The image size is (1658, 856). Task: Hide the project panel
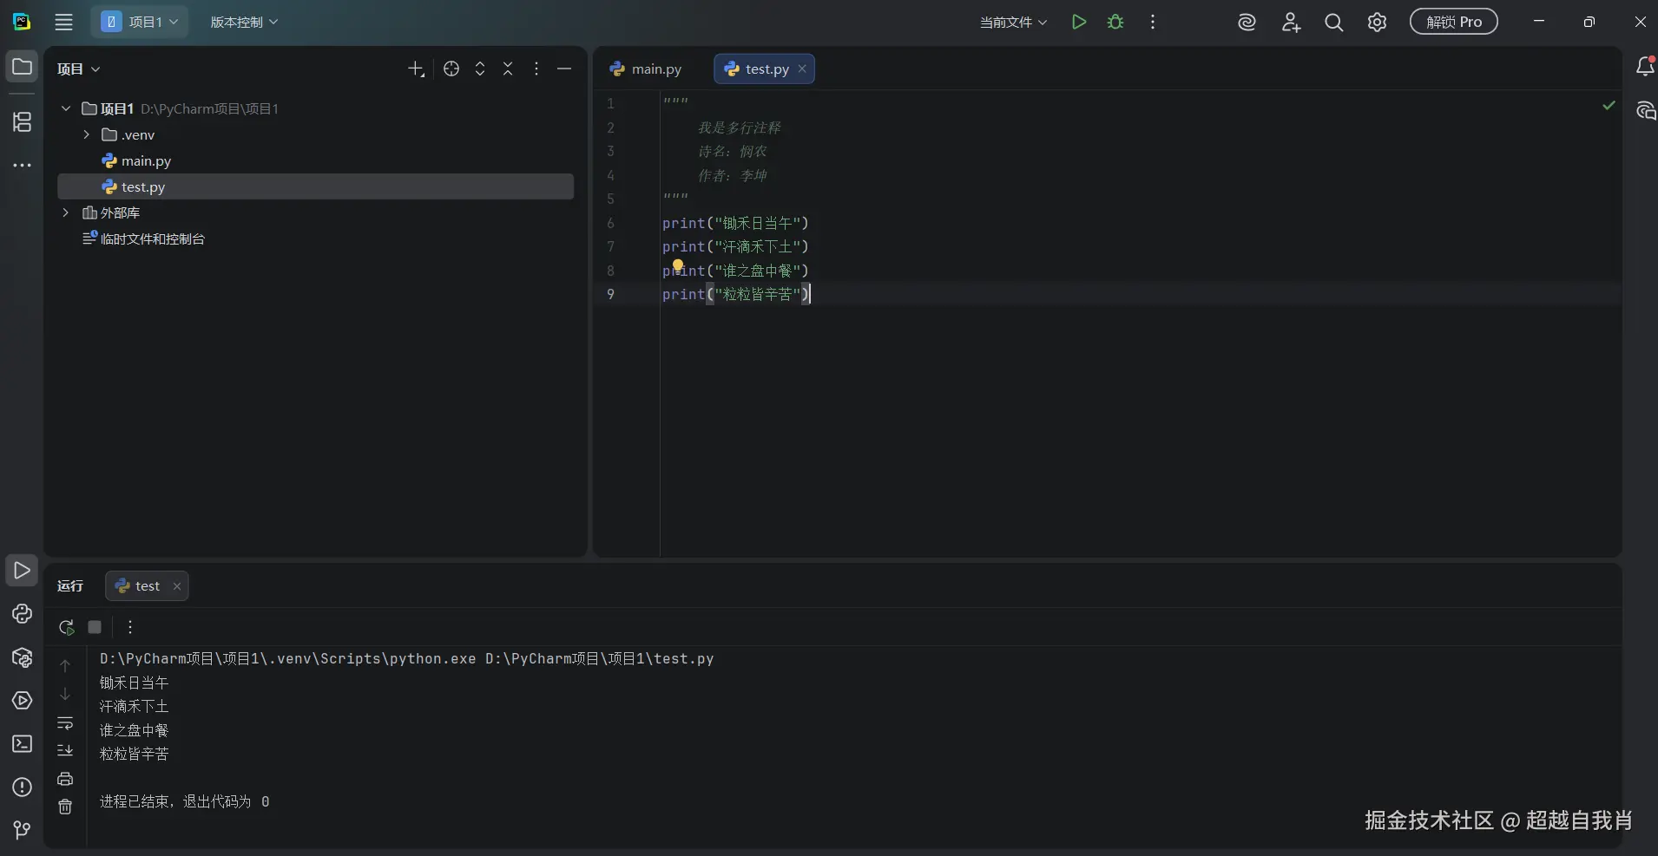click(564, 69)
